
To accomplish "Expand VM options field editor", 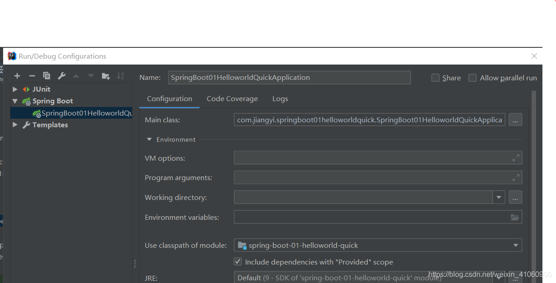I will coord(516,158).
